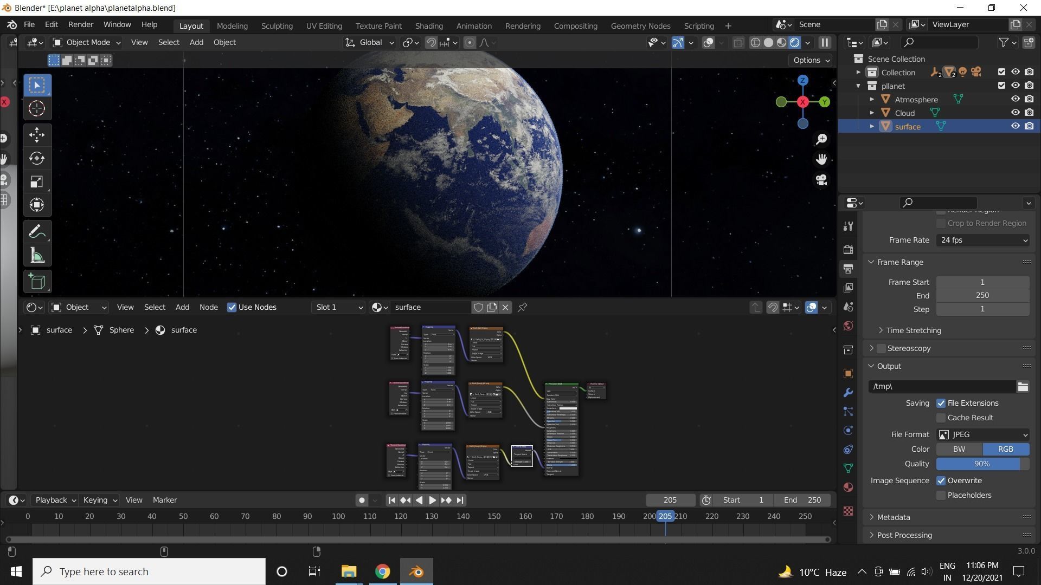Open the Playback dropdown in timeline
1041x585 pixels.
tap(55, 500)
